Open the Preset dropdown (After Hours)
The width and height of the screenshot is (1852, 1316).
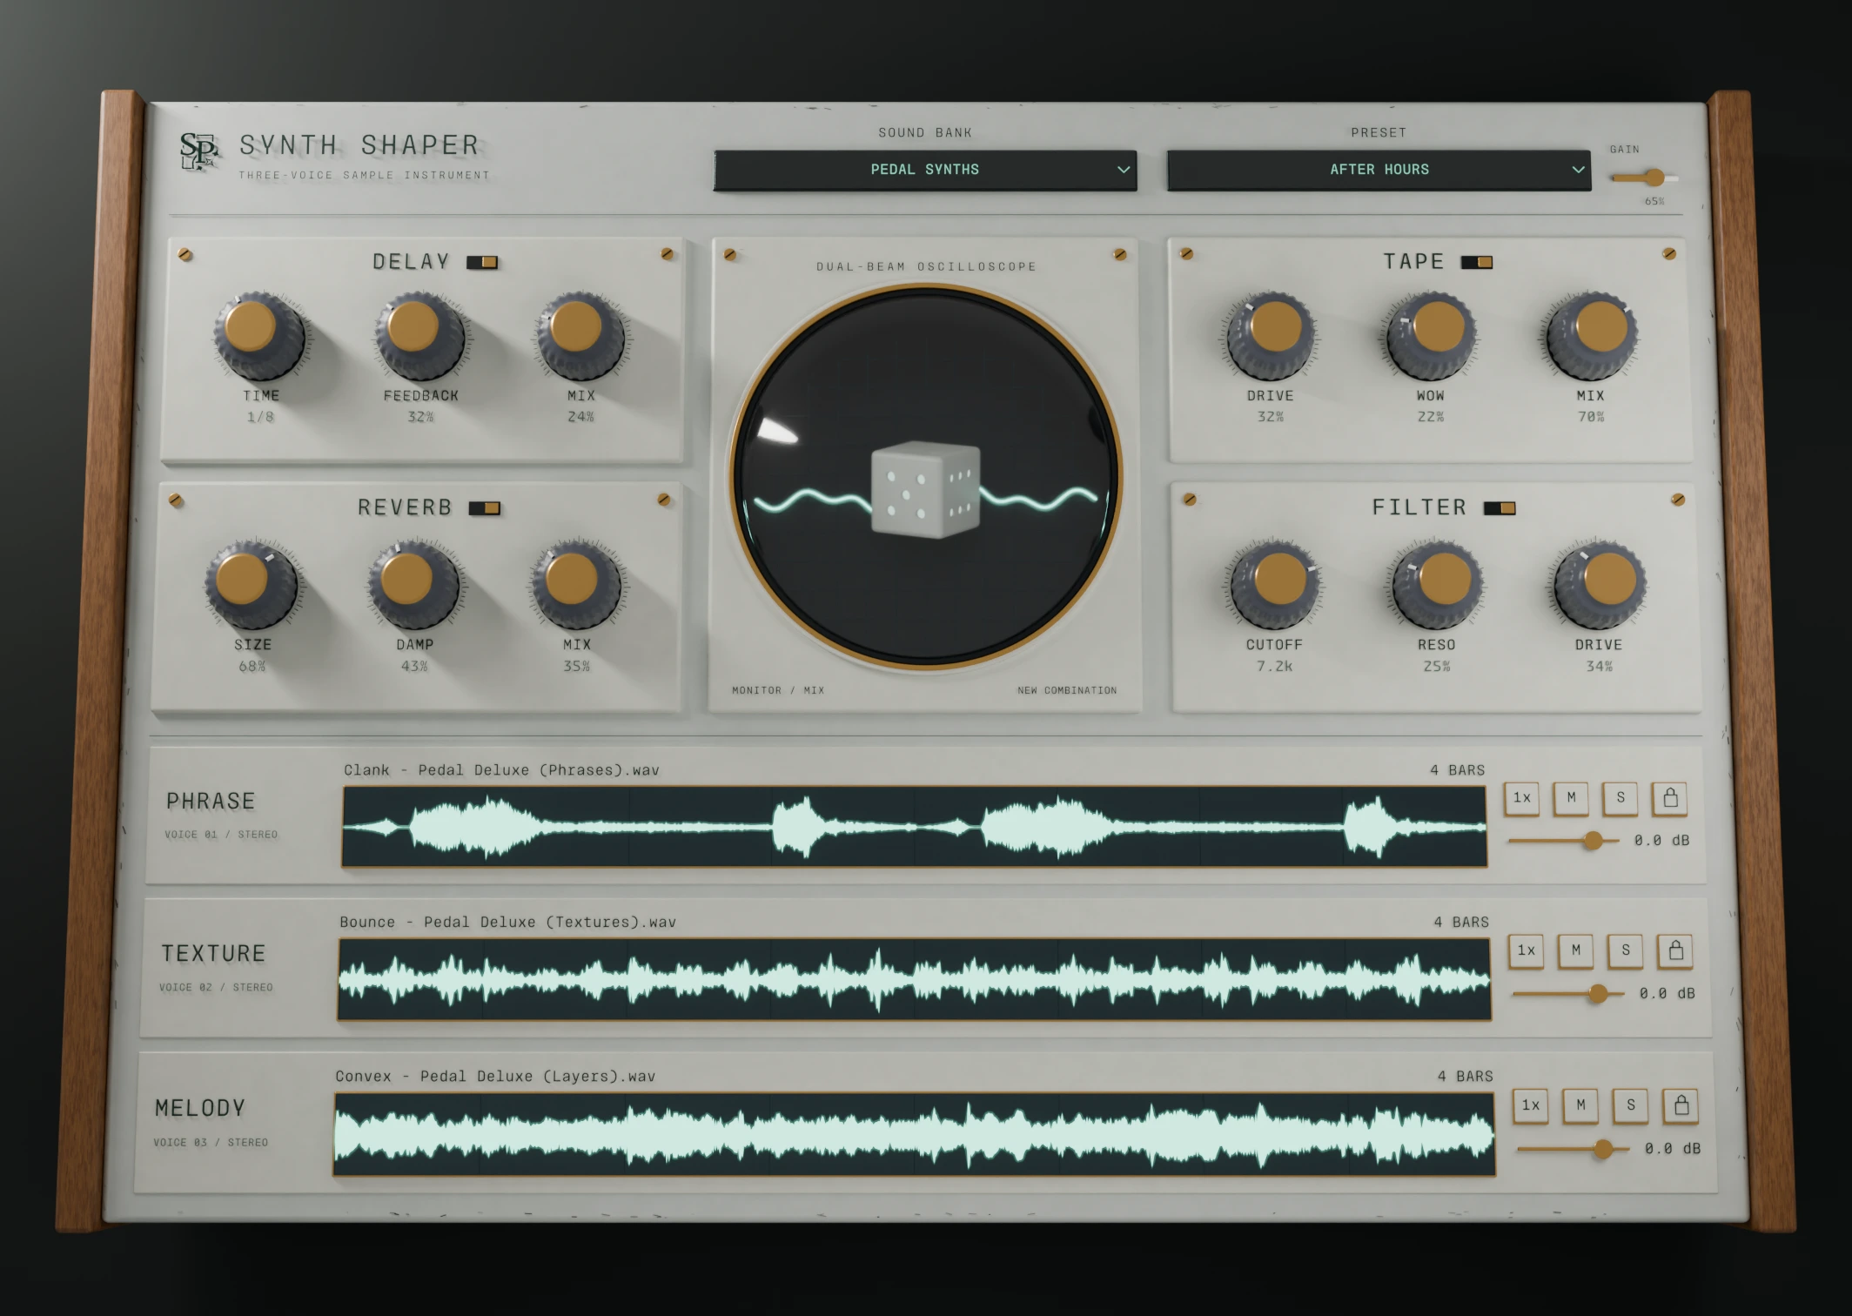coord(1379,170)
